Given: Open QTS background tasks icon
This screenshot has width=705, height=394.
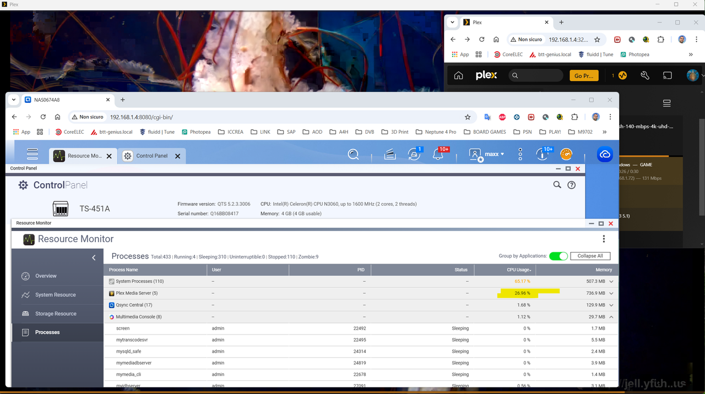Looking at the screenshot, I should click(x=390, y=155).
